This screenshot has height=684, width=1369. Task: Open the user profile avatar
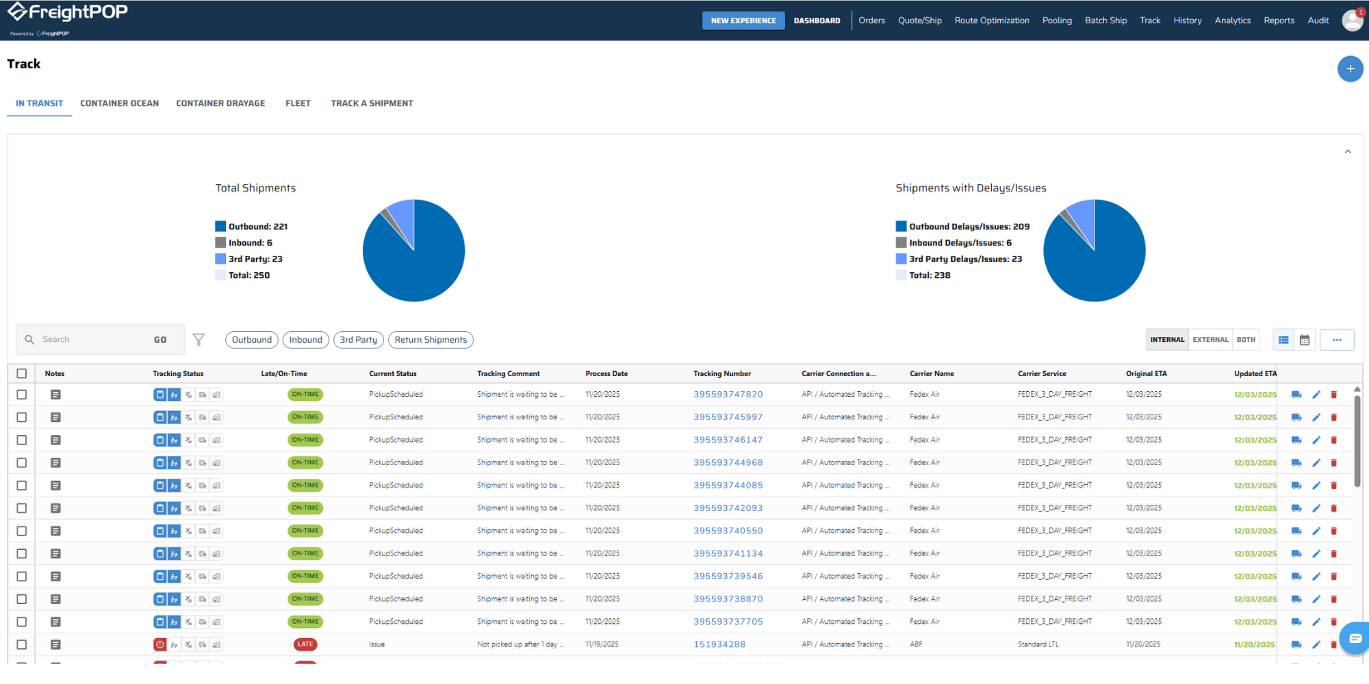(1353, 20)
